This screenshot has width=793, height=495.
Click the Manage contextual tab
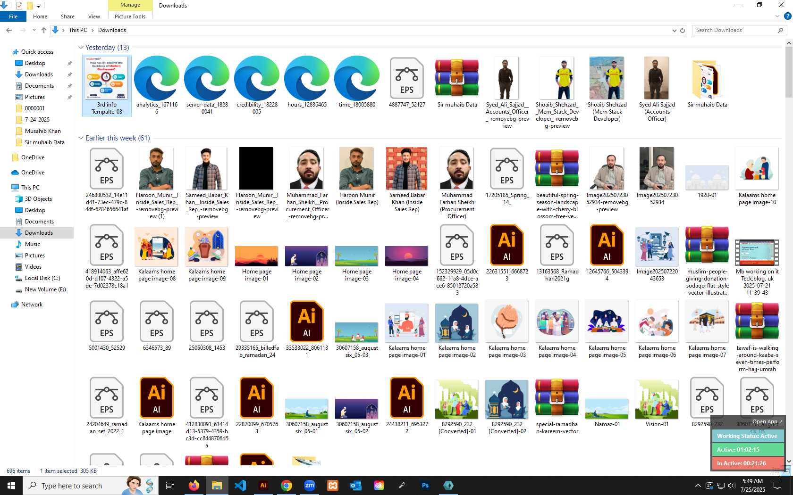coord(130,5)
